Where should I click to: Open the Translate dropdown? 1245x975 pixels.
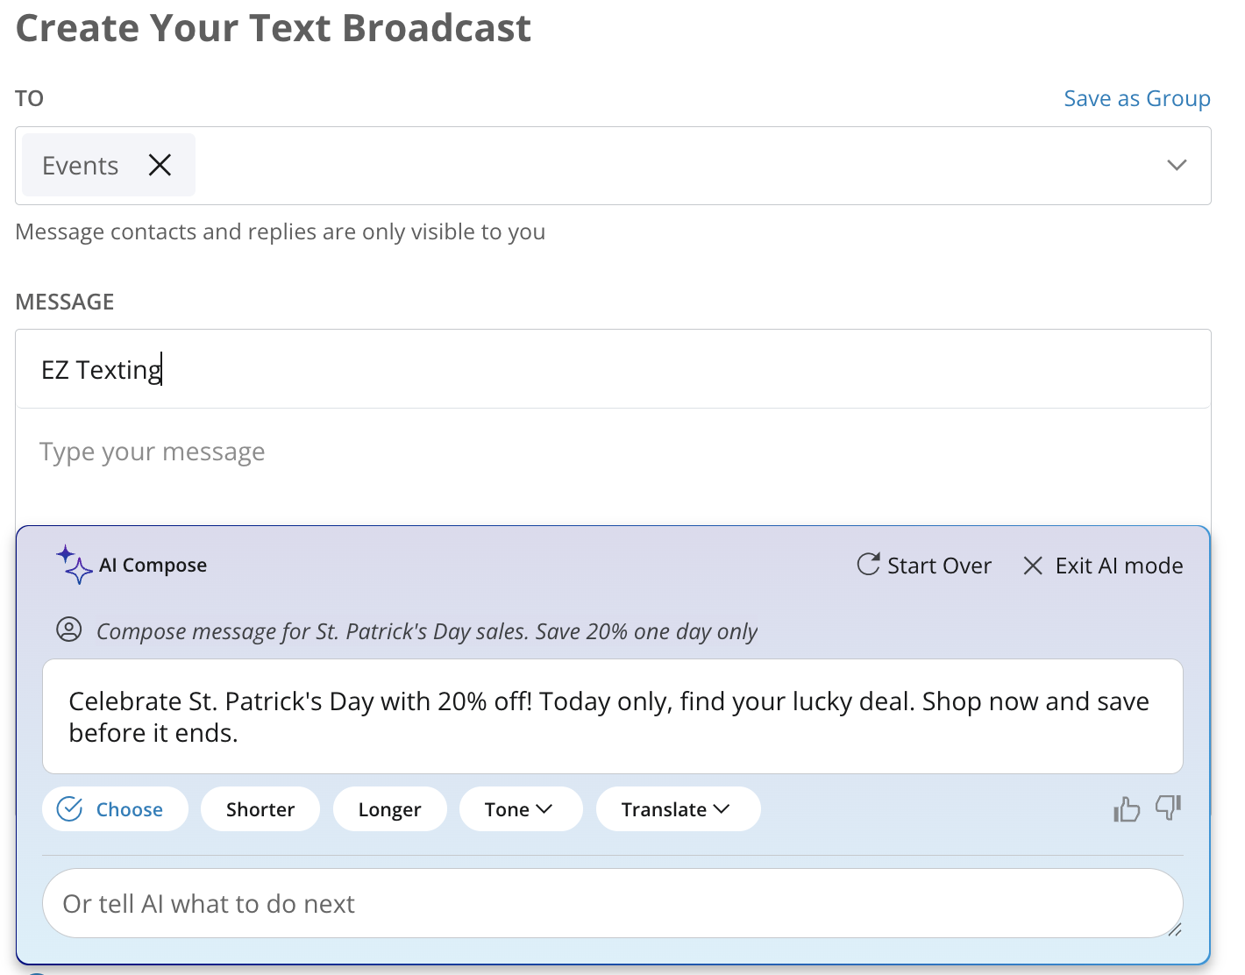[678, 808]
